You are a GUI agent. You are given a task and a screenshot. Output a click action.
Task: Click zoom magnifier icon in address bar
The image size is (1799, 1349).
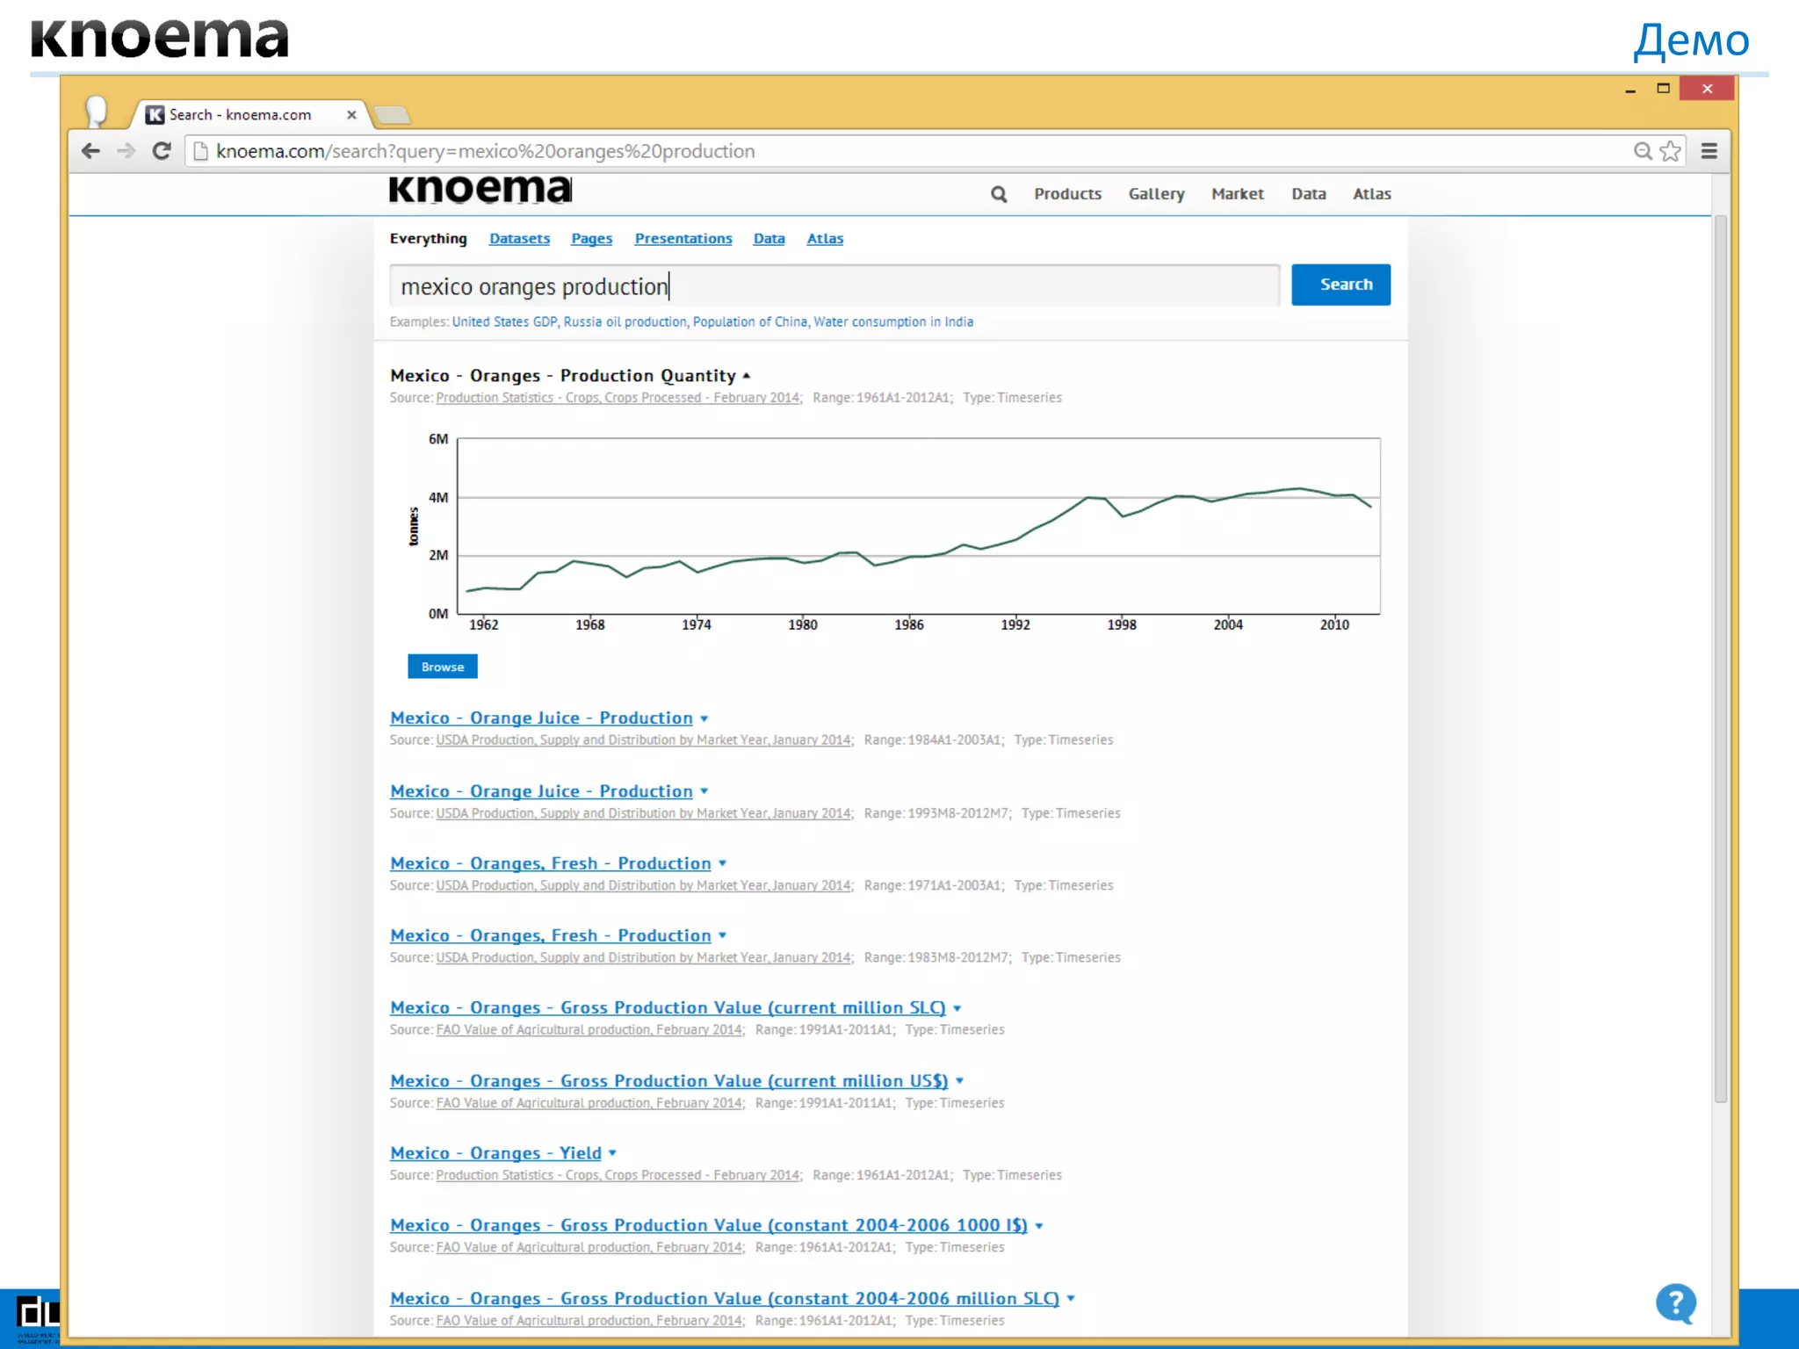pos(1642,151)
